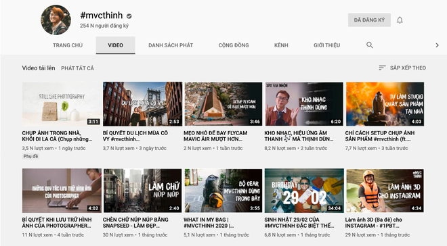This screenshot has width=447, height=246.
Task: Switch to the Trang chủ tab
Action: point(68,45)
